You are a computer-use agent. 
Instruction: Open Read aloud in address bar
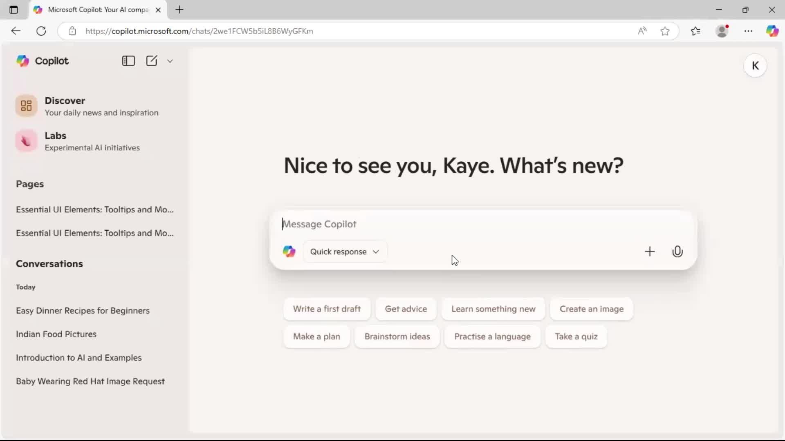click(x=642, y=31)
